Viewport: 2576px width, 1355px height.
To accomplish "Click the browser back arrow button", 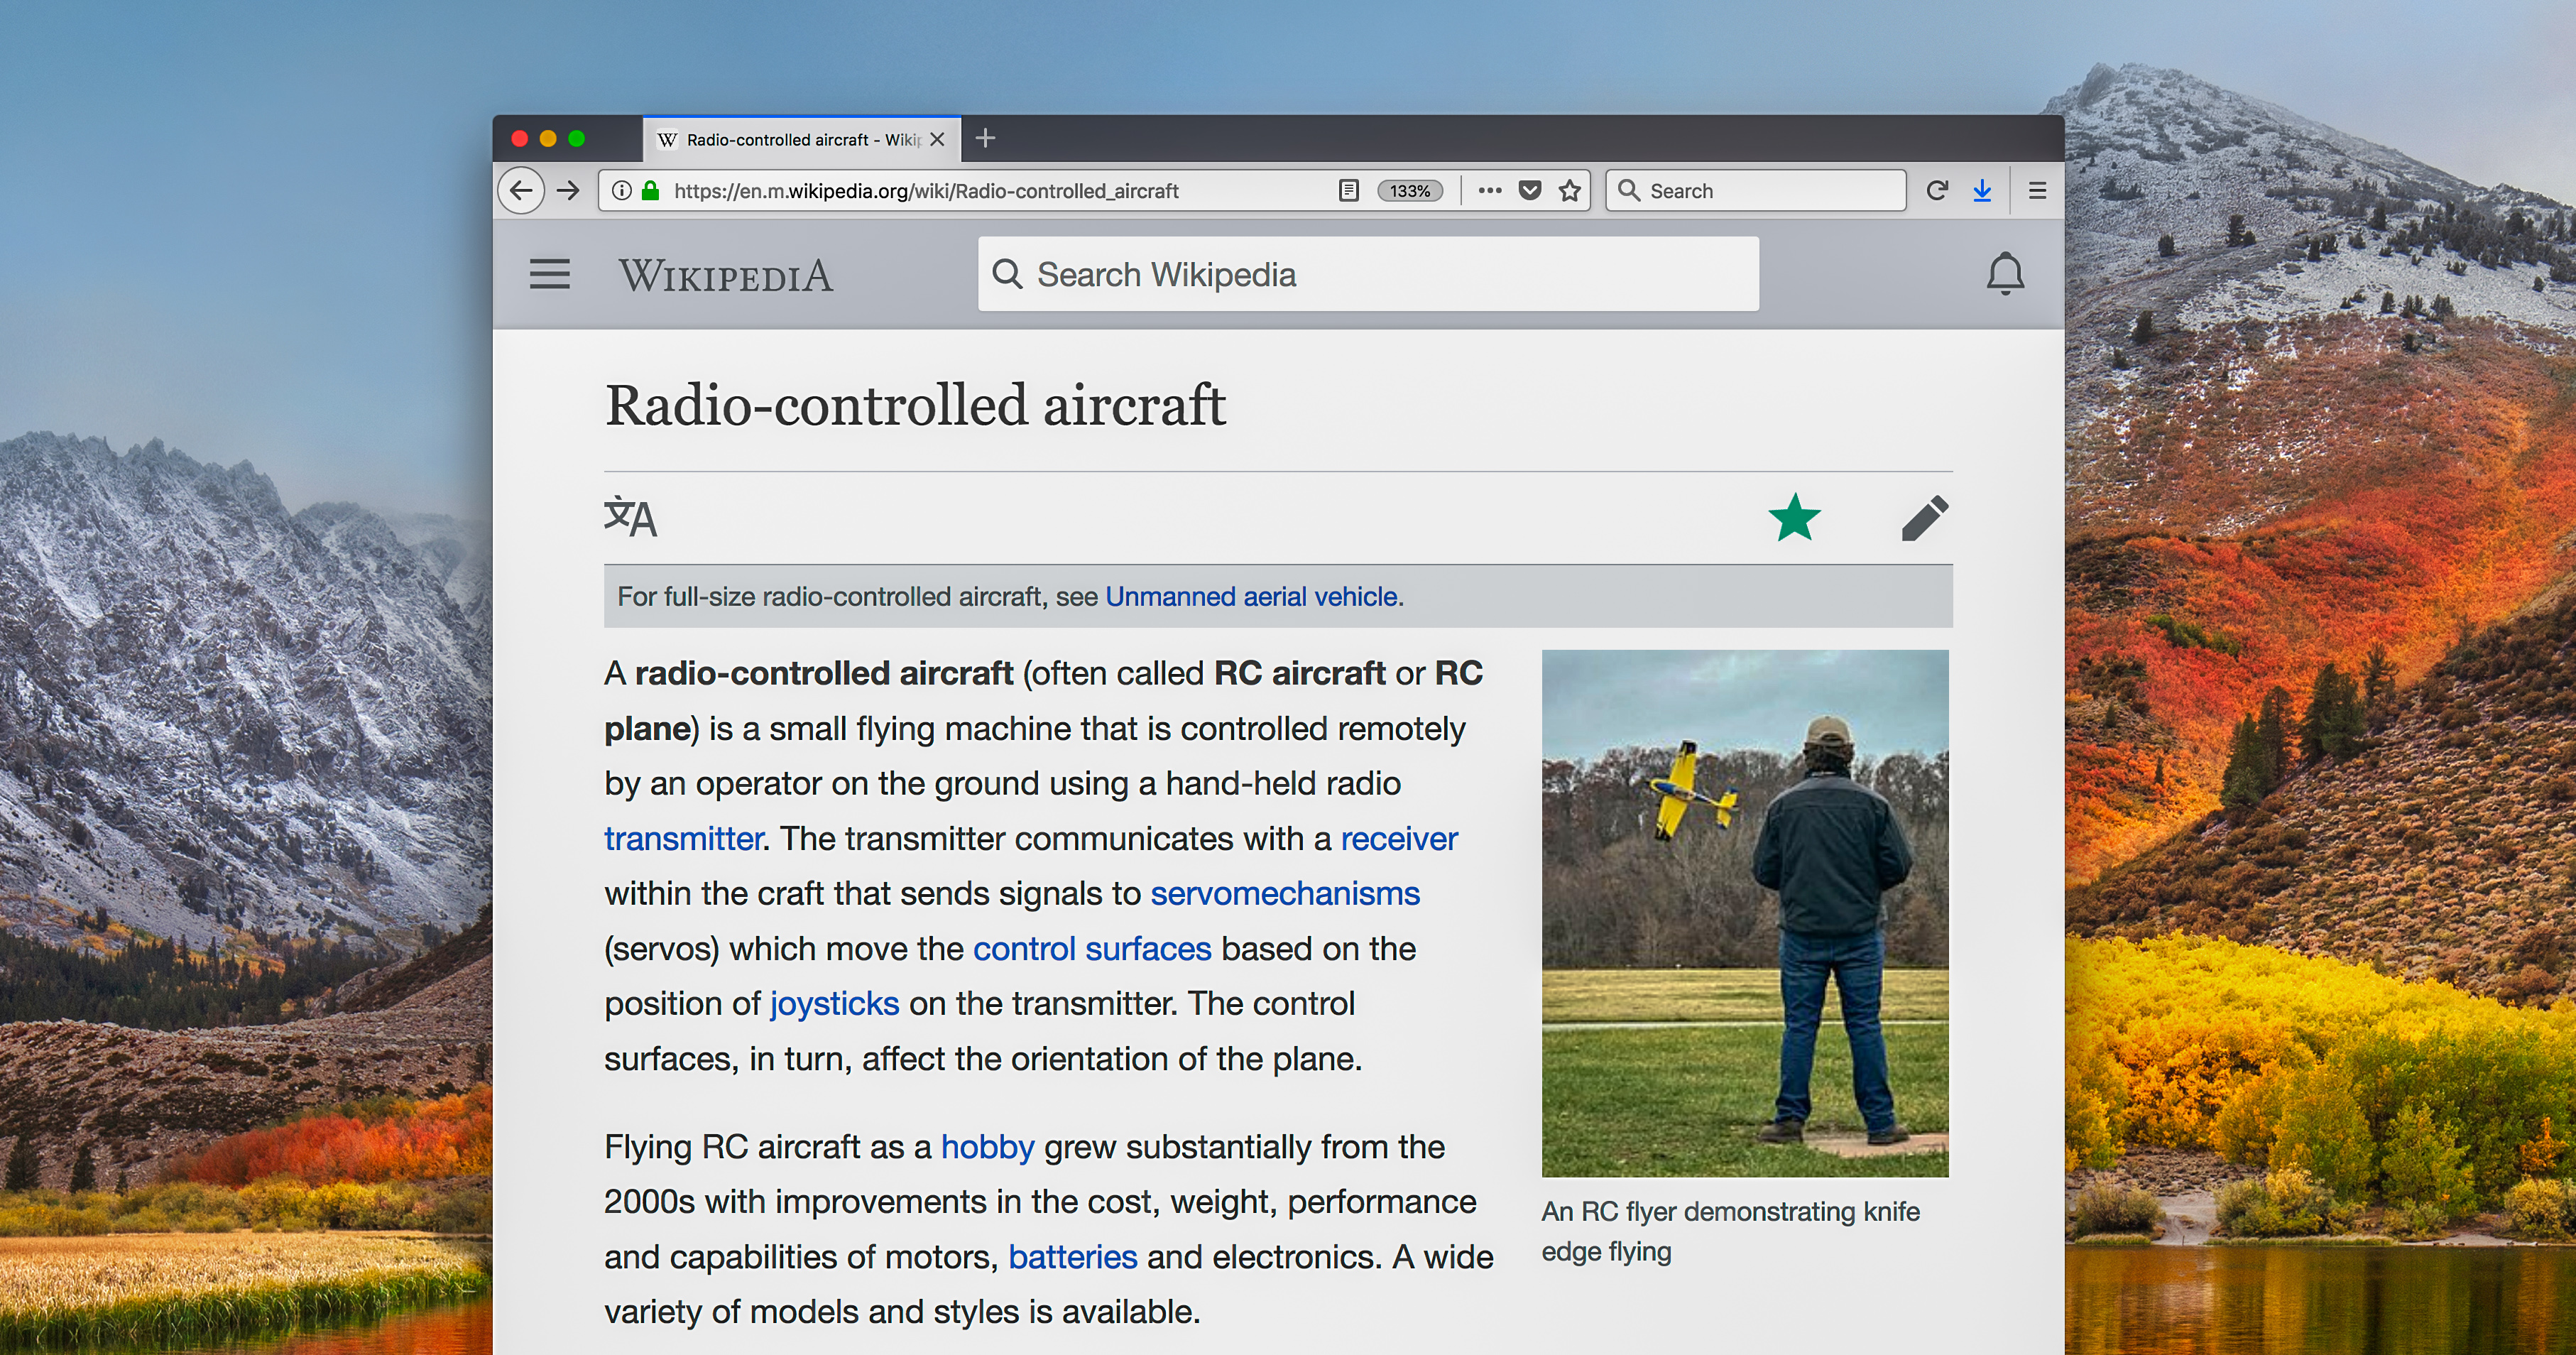I will (521, 190).
